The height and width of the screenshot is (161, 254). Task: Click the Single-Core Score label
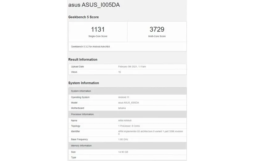(98, 36)
